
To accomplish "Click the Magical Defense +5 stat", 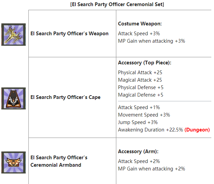I will 141,95.
